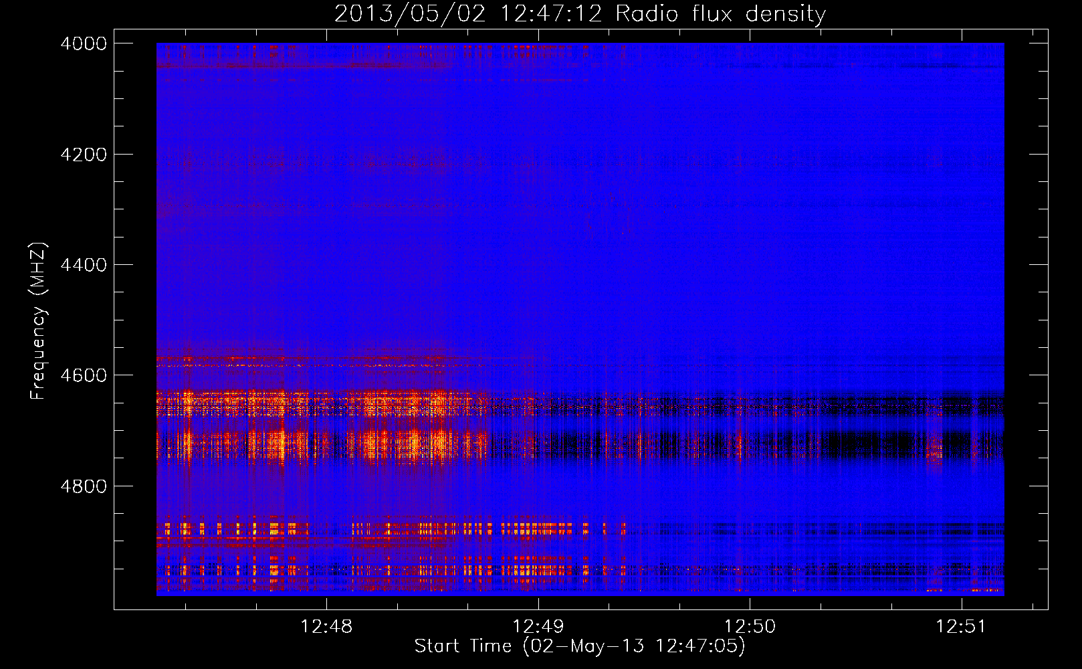Click the '4600' frequency axis label
Screen dimensions: 1082x669
(84, 375)
